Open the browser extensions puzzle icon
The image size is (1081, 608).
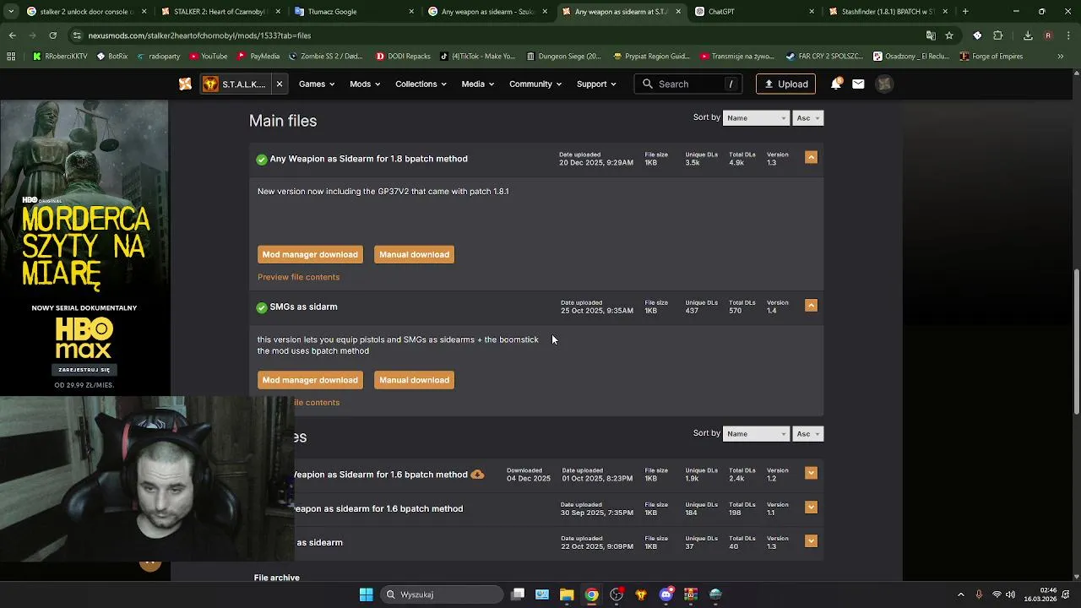pos(997,35)
